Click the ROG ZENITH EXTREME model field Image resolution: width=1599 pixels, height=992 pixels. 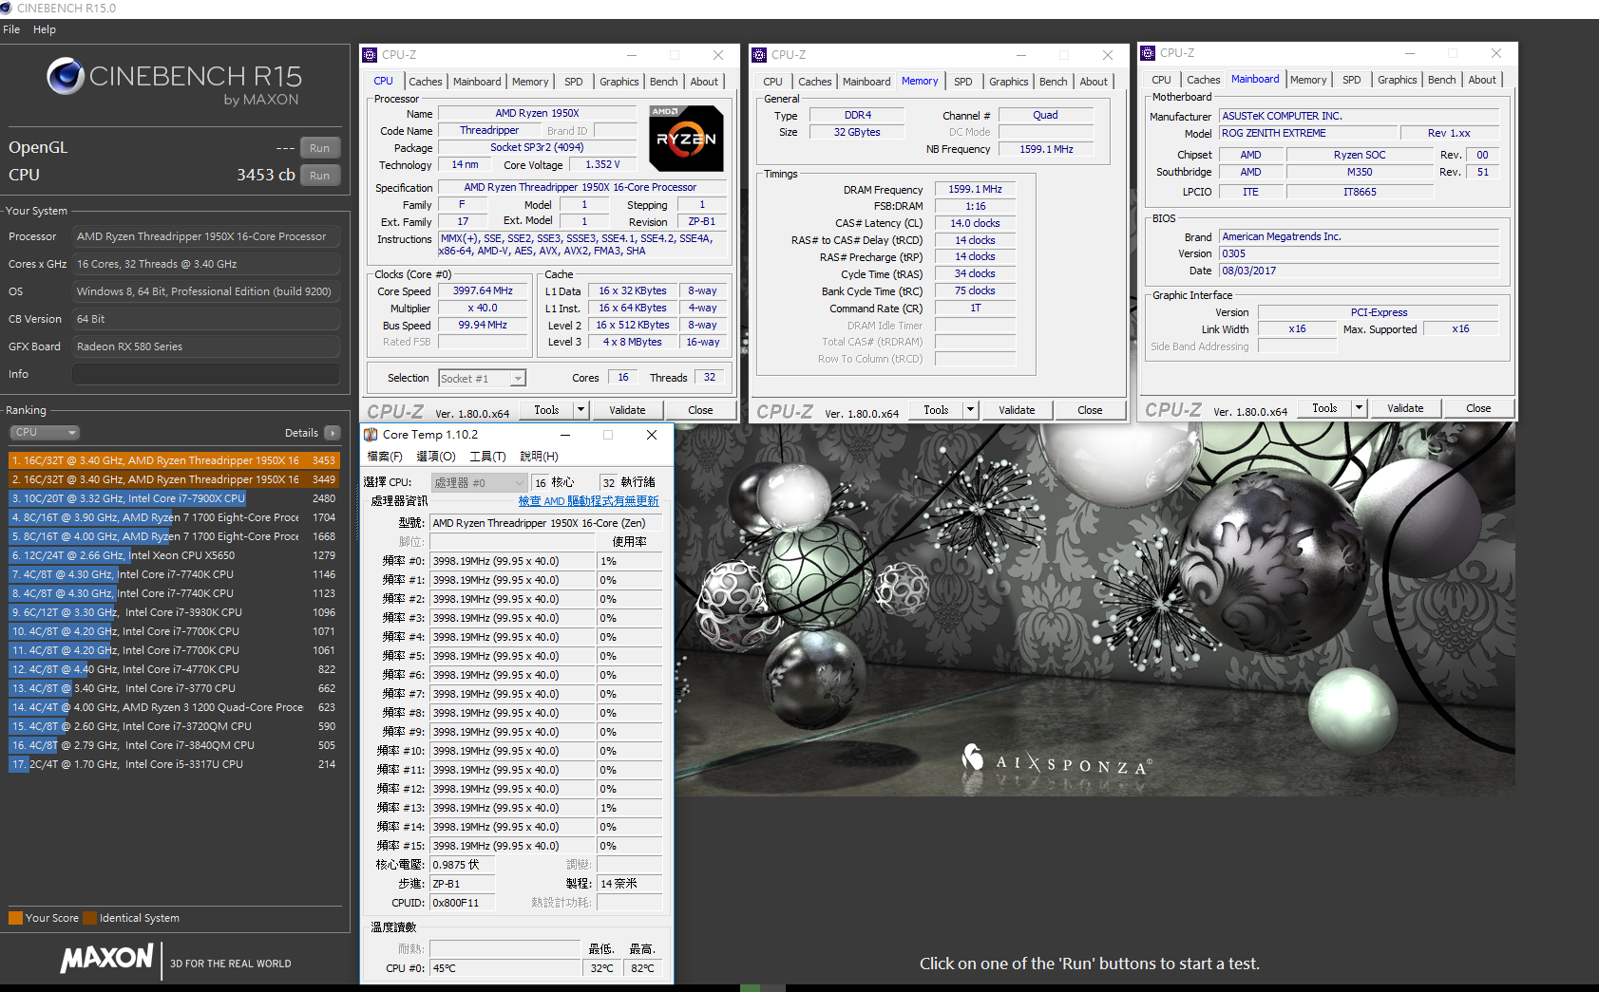[1308, 133]
